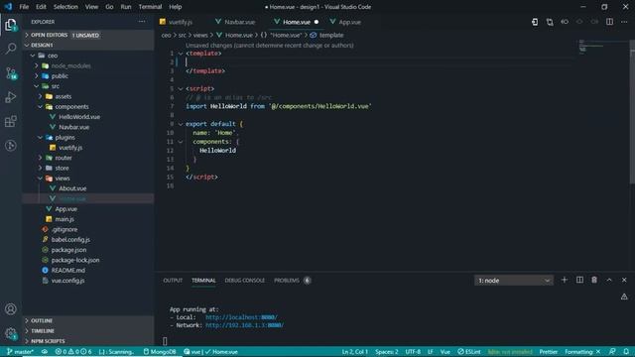This screenshot has height=357, width=635.
Task: Open About.vue in the explorer tree
Action: [72, 188]
